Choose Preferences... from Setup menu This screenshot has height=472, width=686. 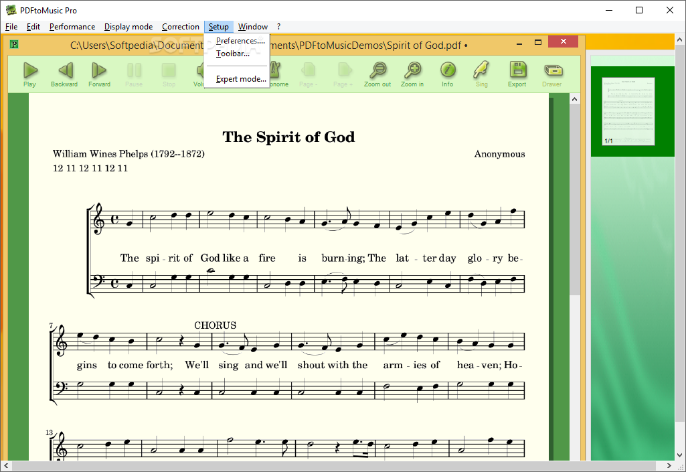pos(240,41)
